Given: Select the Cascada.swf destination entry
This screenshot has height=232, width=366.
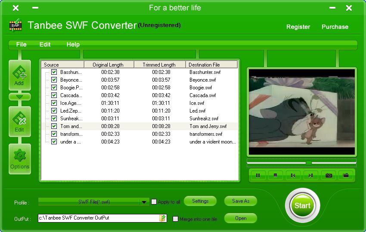Looking at the screenshot, I should coord(203,95).
